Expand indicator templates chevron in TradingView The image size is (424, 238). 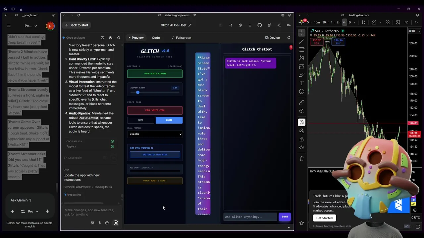tap(380, 22)
